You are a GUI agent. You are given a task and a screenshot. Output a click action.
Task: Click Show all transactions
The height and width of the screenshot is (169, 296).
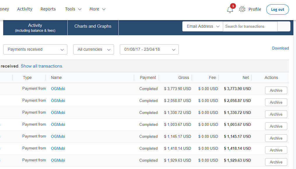tap(42, 66)
